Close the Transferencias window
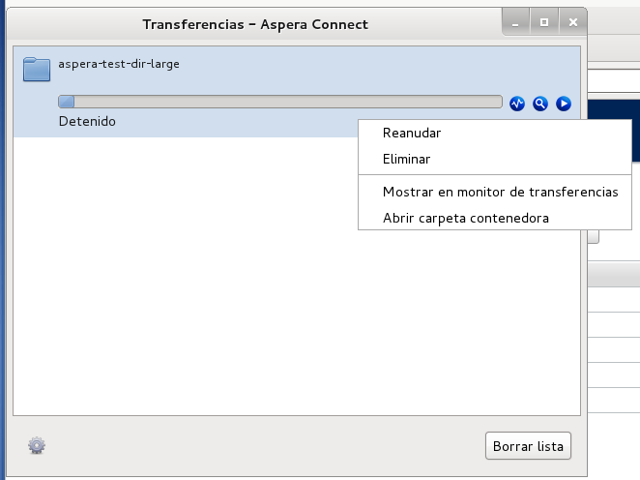This screenshot has width=640, height=480. coord(572,22)
